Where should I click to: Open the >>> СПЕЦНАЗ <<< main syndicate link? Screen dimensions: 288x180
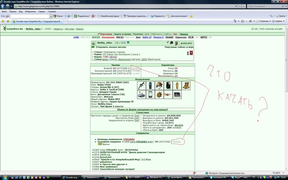[x=141, y=142]
